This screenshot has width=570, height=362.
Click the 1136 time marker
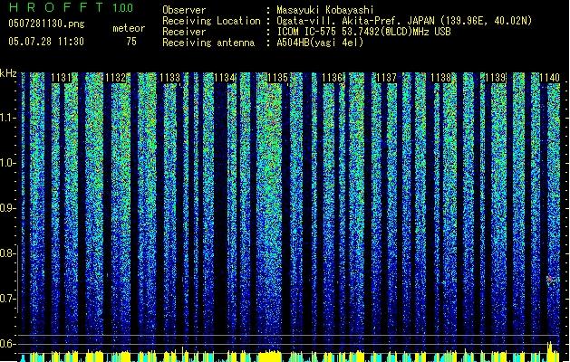coord(333,78)
